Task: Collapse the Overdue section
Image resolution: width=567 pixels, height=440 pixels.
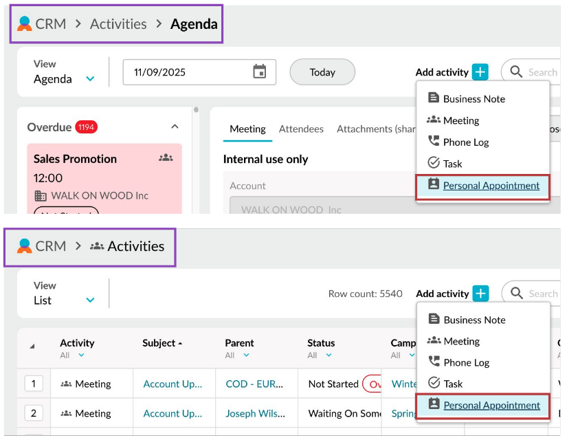Action: (x=175, y=127)
